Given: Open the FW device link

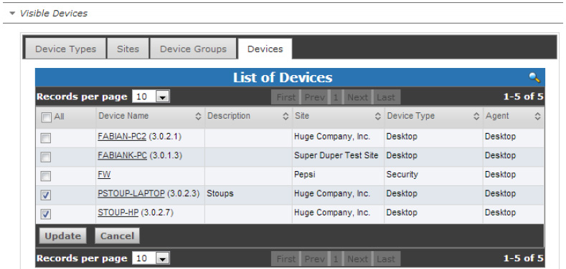Looking at the screenshot, I should [104, 175].
